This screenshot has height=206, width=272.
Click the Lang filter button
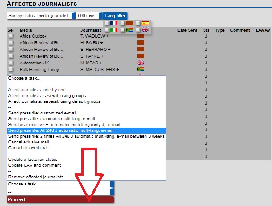point(115,16)
